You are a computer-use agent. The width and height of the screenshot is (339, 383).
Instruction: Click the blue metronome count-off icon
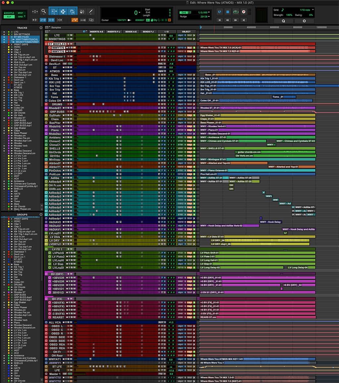tap(220, 12)
